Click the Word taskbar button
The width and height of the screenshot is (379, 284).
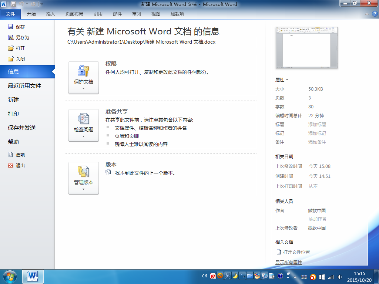pos(33,277)
